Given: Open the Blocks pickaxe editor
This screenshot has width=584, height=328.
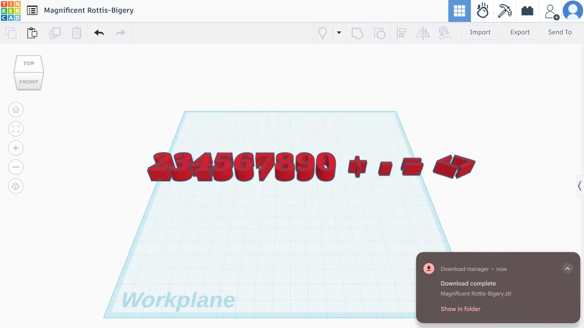Looking at the screenshot, I should [x=505, y=11].
